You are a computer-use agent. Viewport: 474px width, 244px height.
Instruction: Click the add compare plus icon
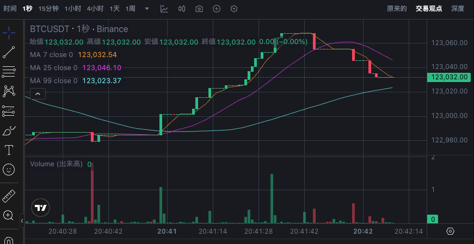(x=217, y=9)
